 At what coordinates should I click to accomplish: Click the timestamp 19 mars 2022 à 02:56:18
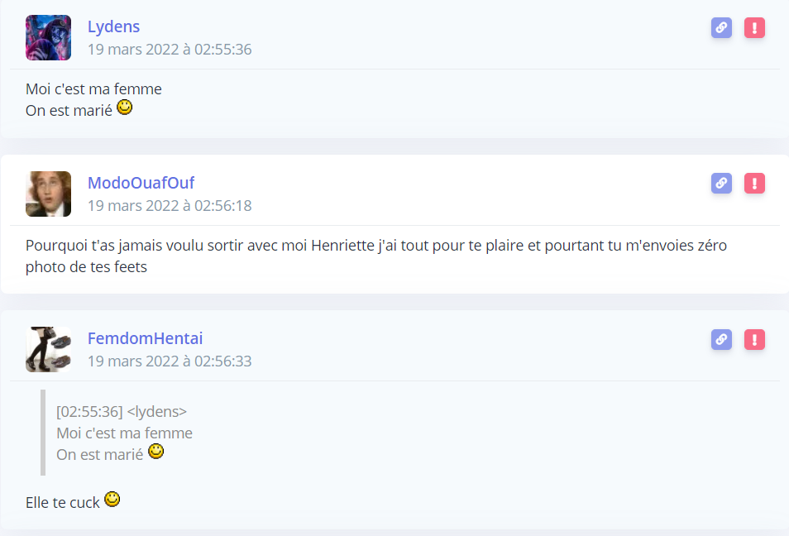[170, 205]
